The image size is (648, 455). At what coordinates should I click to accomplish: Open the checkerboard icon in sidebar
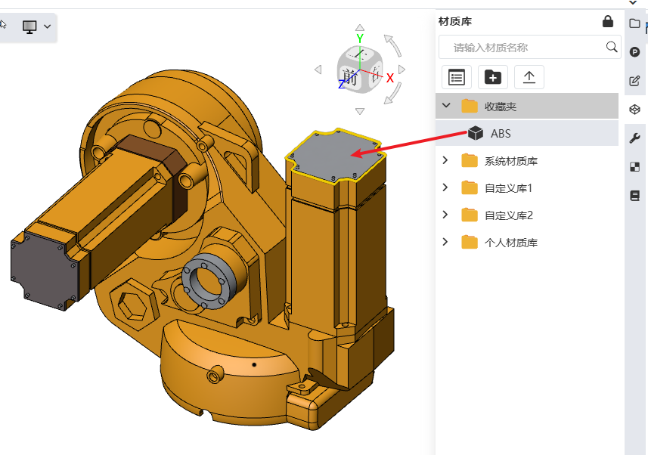[635, 167]
